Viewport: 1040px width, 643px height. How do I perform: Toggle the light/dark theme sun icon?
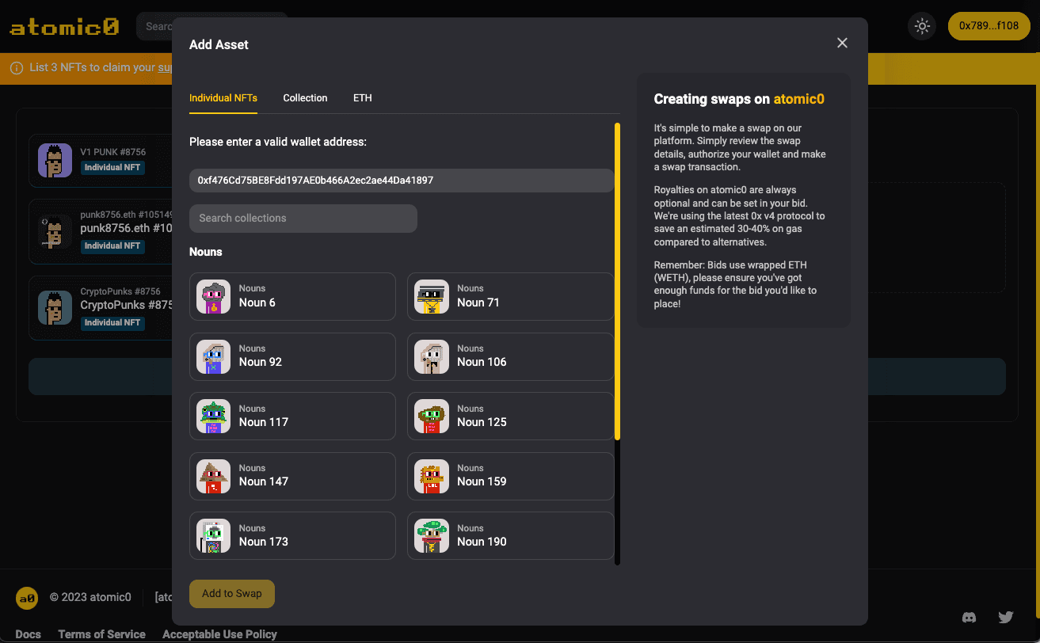coord(922,26)
